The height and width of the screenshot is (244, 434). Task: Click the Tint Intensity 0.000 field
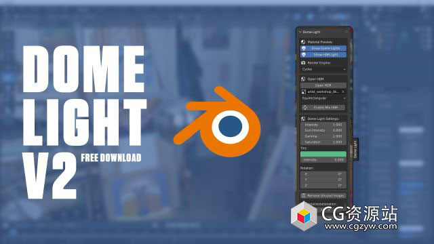(x=323, y=160)
